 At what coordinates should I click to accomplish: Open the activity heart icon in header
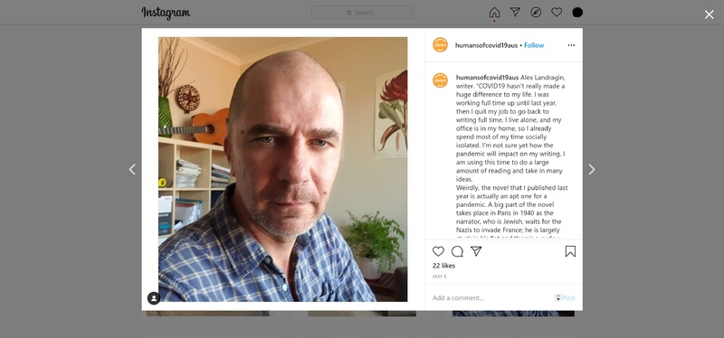pyautogui.click(x=557, y=13)
